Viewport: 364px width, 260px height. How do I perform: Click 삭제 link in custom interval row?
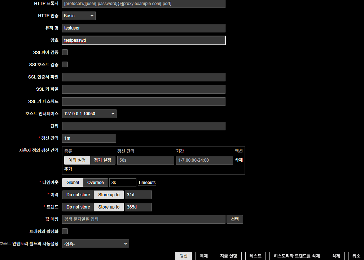[239, 160]
